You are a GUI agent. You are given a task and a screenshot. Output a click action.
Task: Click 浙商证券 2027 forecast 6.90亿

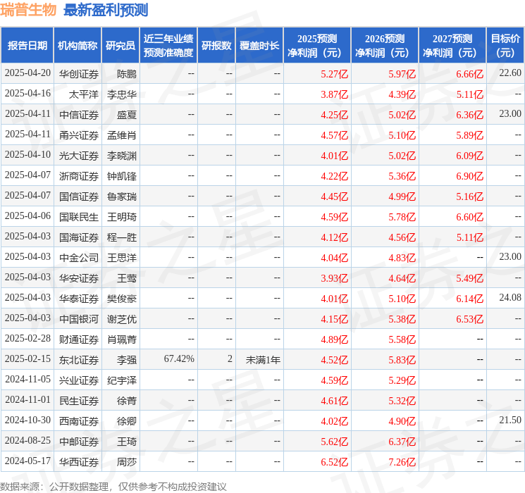pos(469,175)
